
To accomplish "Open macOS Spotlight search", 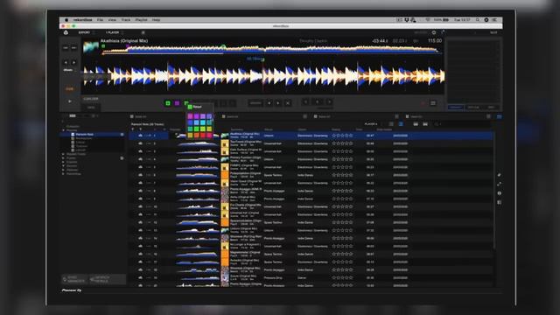I will (x=478, y=20).
